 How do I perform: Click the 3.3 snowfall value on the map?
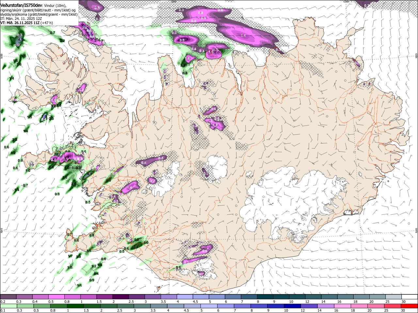click(182, 40)
